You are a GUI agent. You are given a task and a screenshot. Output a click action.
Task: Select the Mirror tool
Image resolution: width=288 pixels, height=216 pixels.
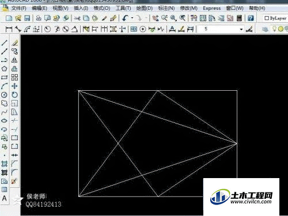(x=14, y=60)
